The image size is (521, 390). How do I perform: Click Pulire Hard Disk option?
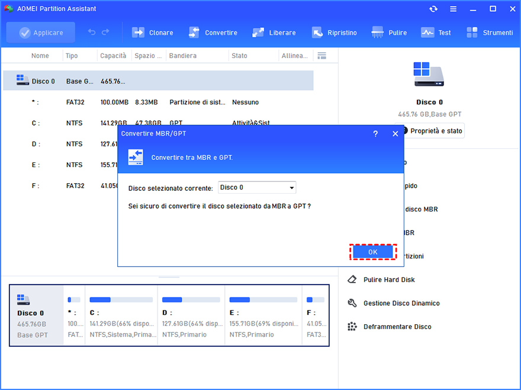[389, 280]
